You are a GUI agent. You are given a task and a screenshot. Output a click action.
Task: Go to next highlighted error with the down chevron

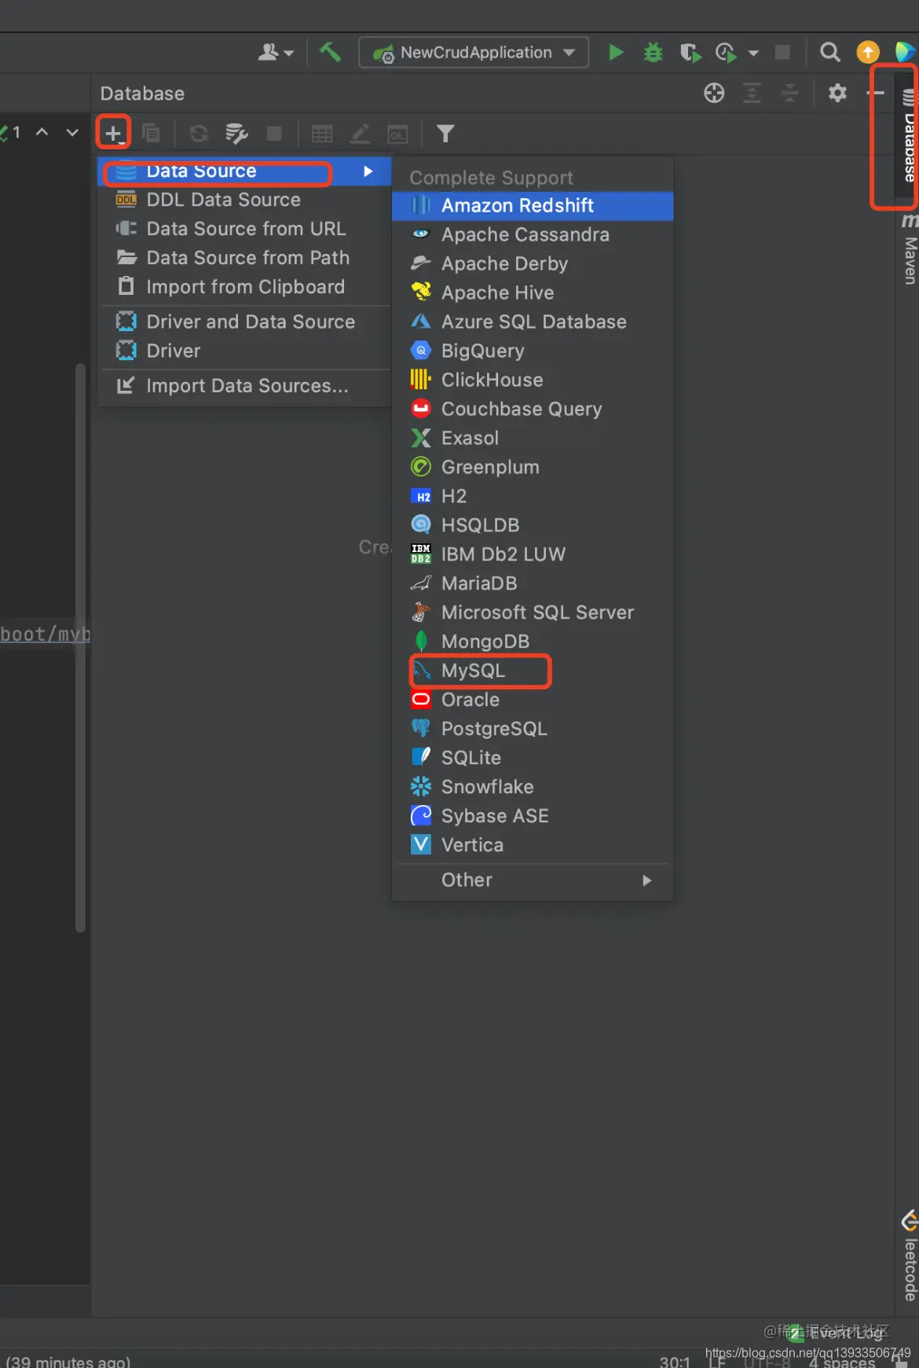point(72,131)
